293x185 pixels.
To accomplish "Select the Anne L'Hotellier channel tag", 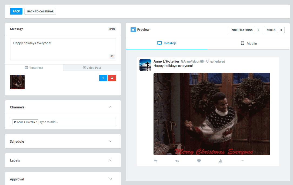I will coord(25,122).
